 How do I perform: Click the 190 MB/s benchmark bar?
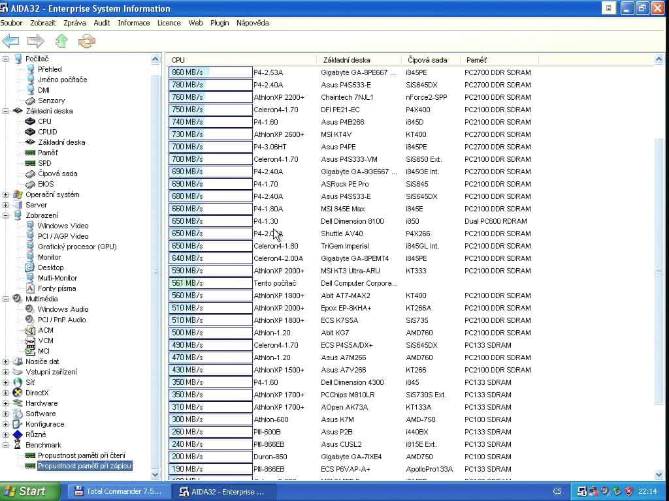pos(210,469)
